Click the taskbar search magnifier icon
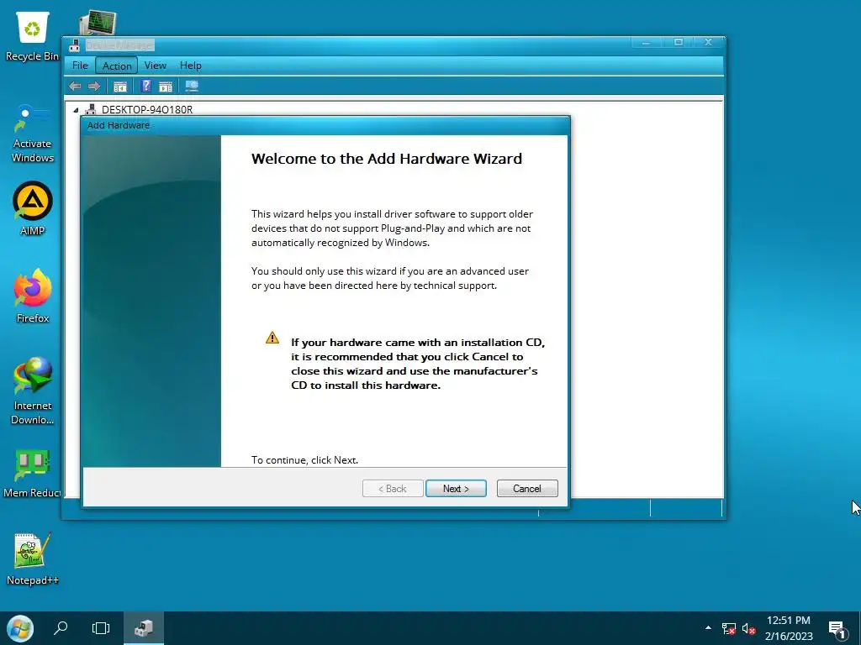Image resolution: width=861 pixels, height=645 pixels. (61, 628)
